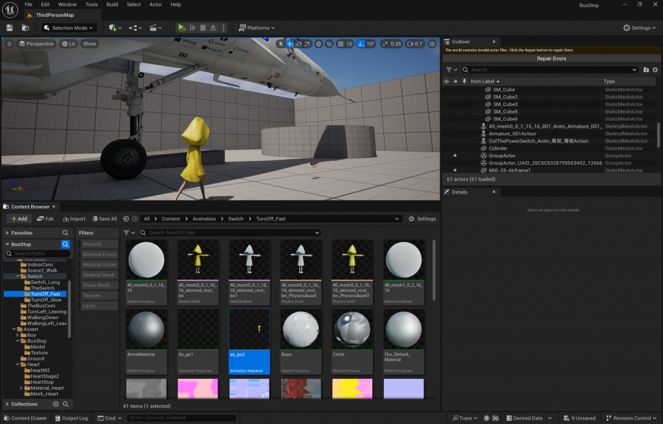663x424 pixels.
Task: Open the Window menu
Action: click(x=67, y=5)
